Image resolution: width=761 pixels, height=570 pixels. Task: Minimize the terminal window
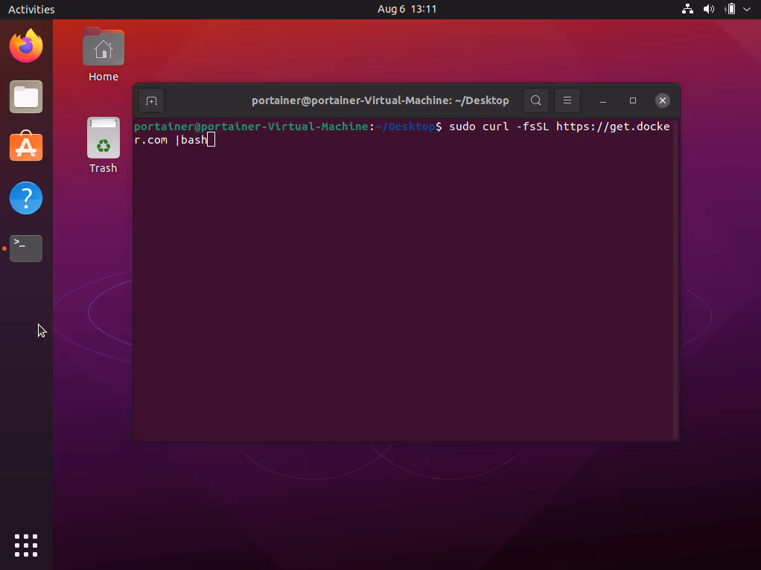coord(603,101)
